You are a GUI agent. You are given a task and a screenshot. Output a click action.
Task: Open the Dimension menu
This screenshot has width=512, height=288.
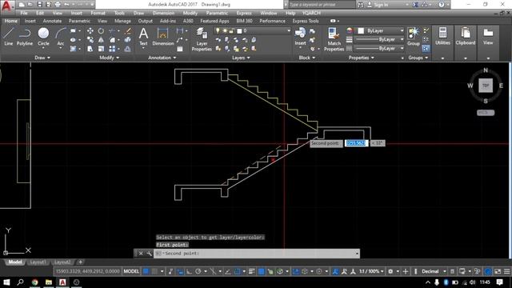(163, 13)
